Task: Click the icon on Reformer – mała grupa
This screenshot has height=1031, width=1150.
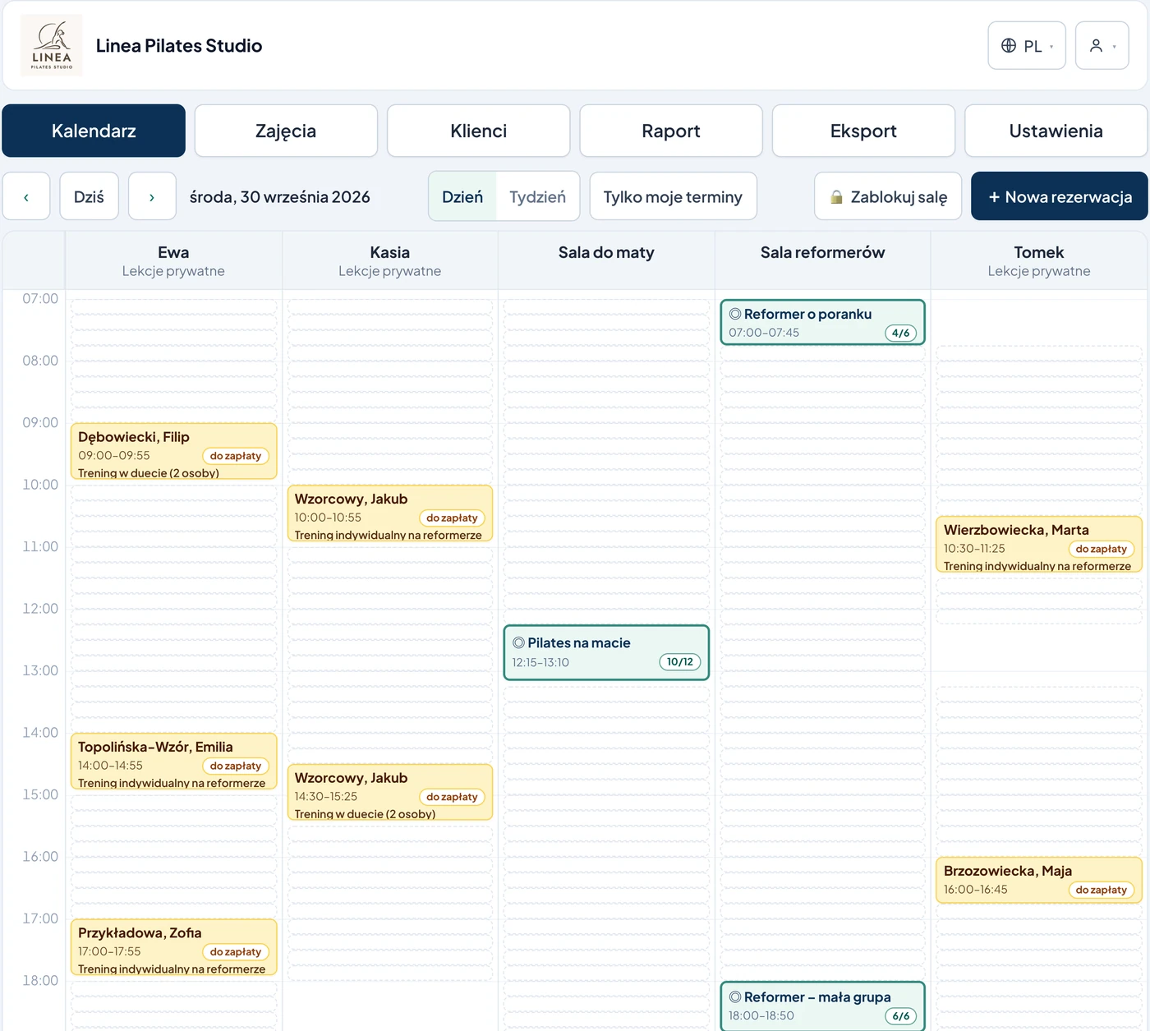Action: (735, 996)
